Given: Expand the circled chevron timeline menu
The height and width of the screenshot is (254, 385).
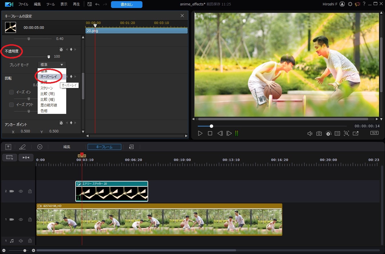Looking at the screenshot, I should click(40, 147).
